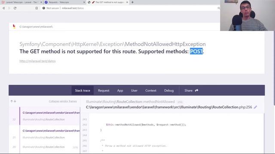The image size is (275, 154).
Task: Bookmark this page with the bookmark icon
Action: click(37, 8)
